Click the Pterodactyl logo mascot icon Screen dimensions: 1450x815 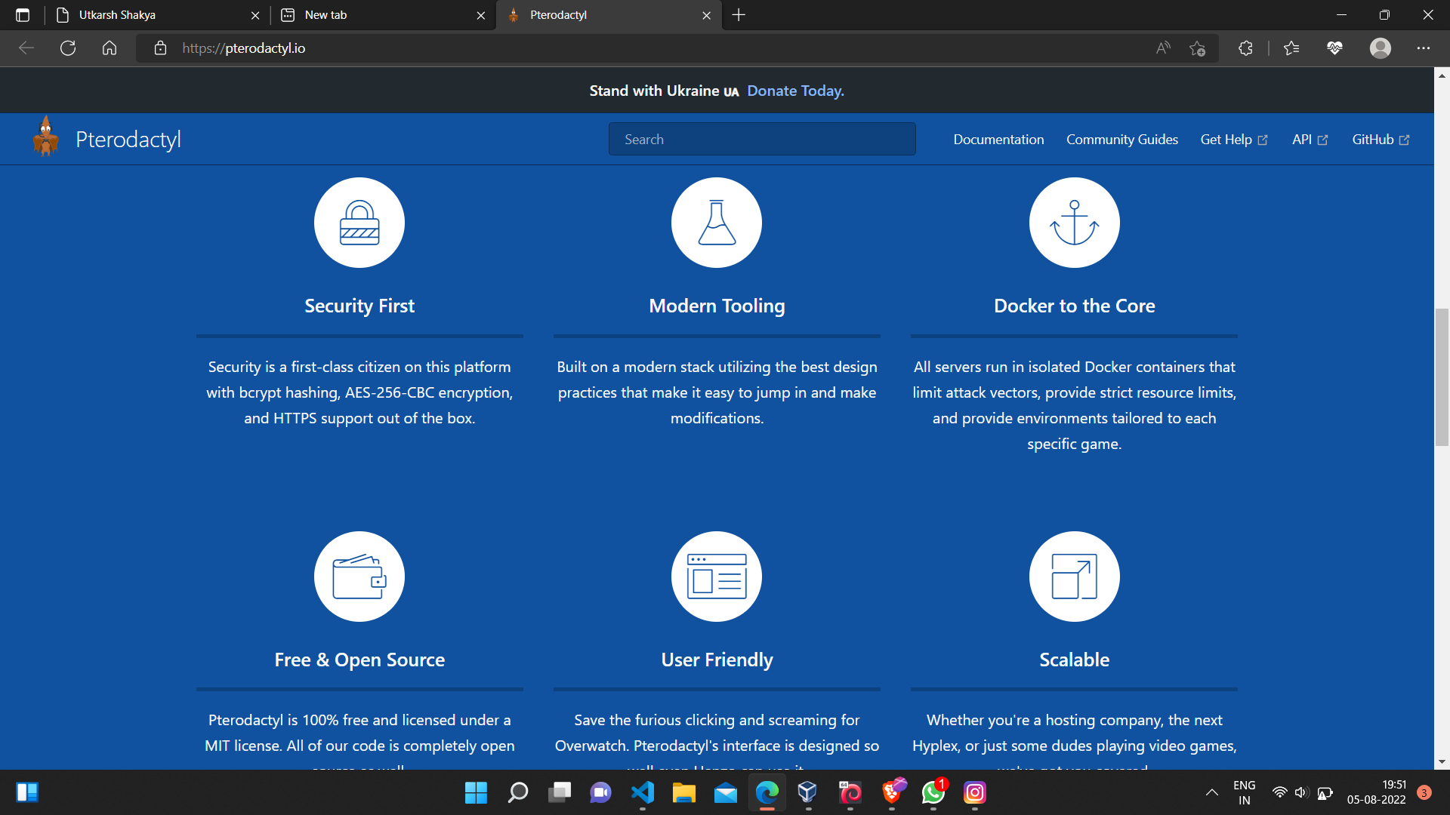(x=46, y=137)
